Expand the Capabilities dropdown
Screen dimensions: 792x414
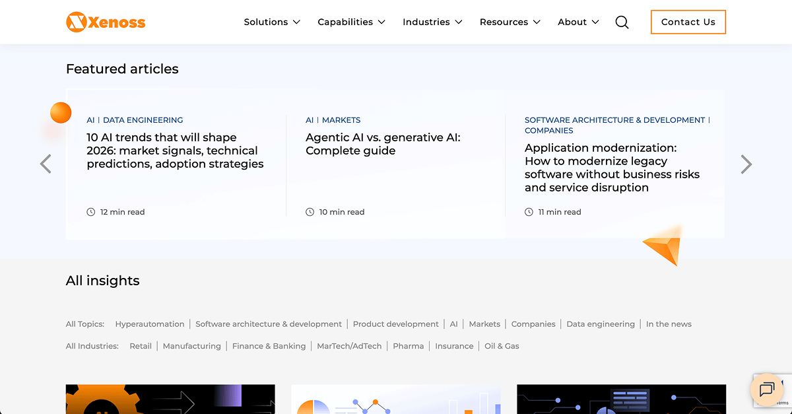pyautogui.click(x=351, y=22)
